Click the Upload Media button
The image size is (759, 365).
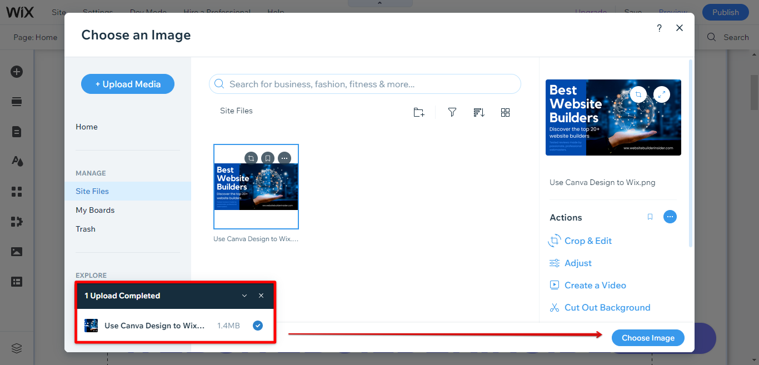click(x=128, y=84)
